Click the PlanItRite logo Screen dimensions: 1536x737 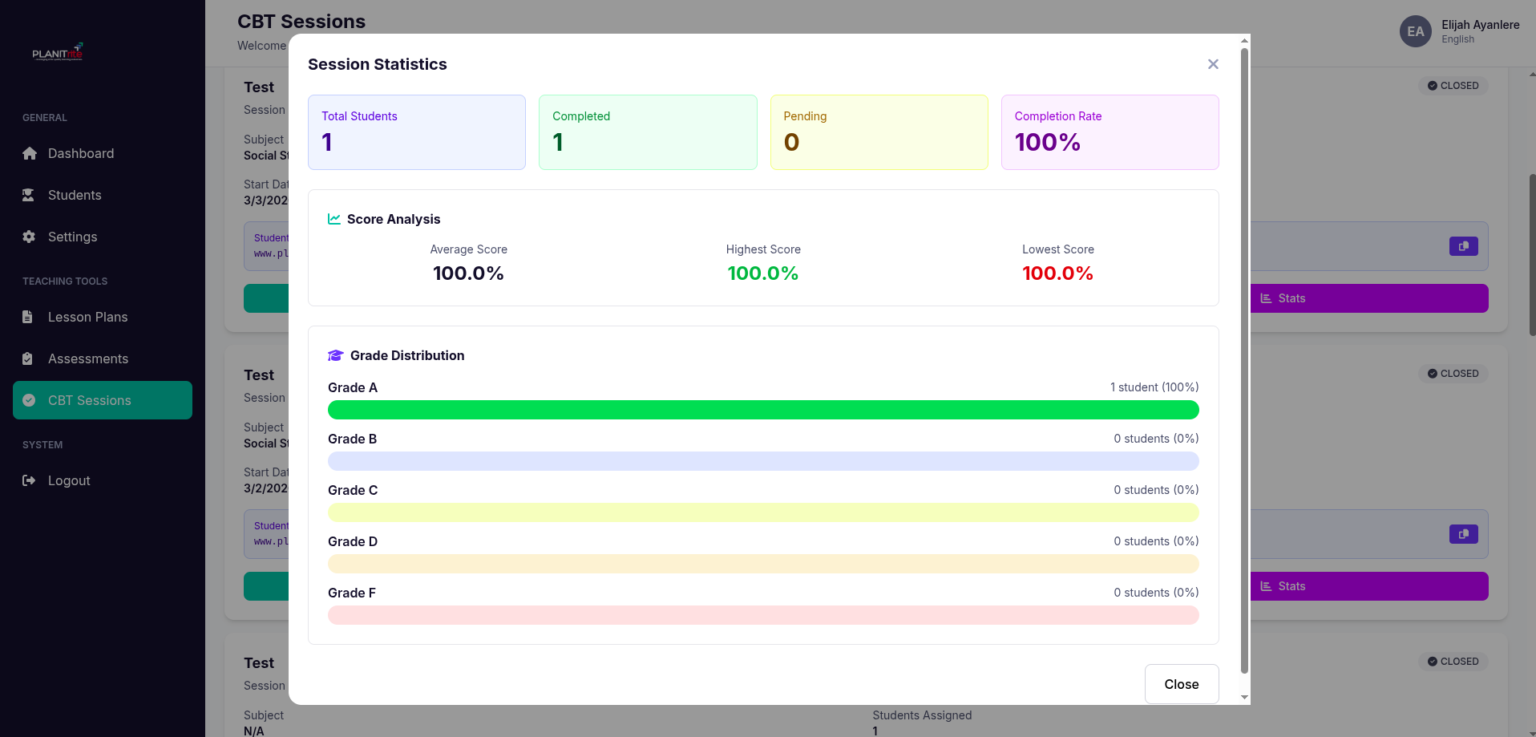click(x=57, y=53)
